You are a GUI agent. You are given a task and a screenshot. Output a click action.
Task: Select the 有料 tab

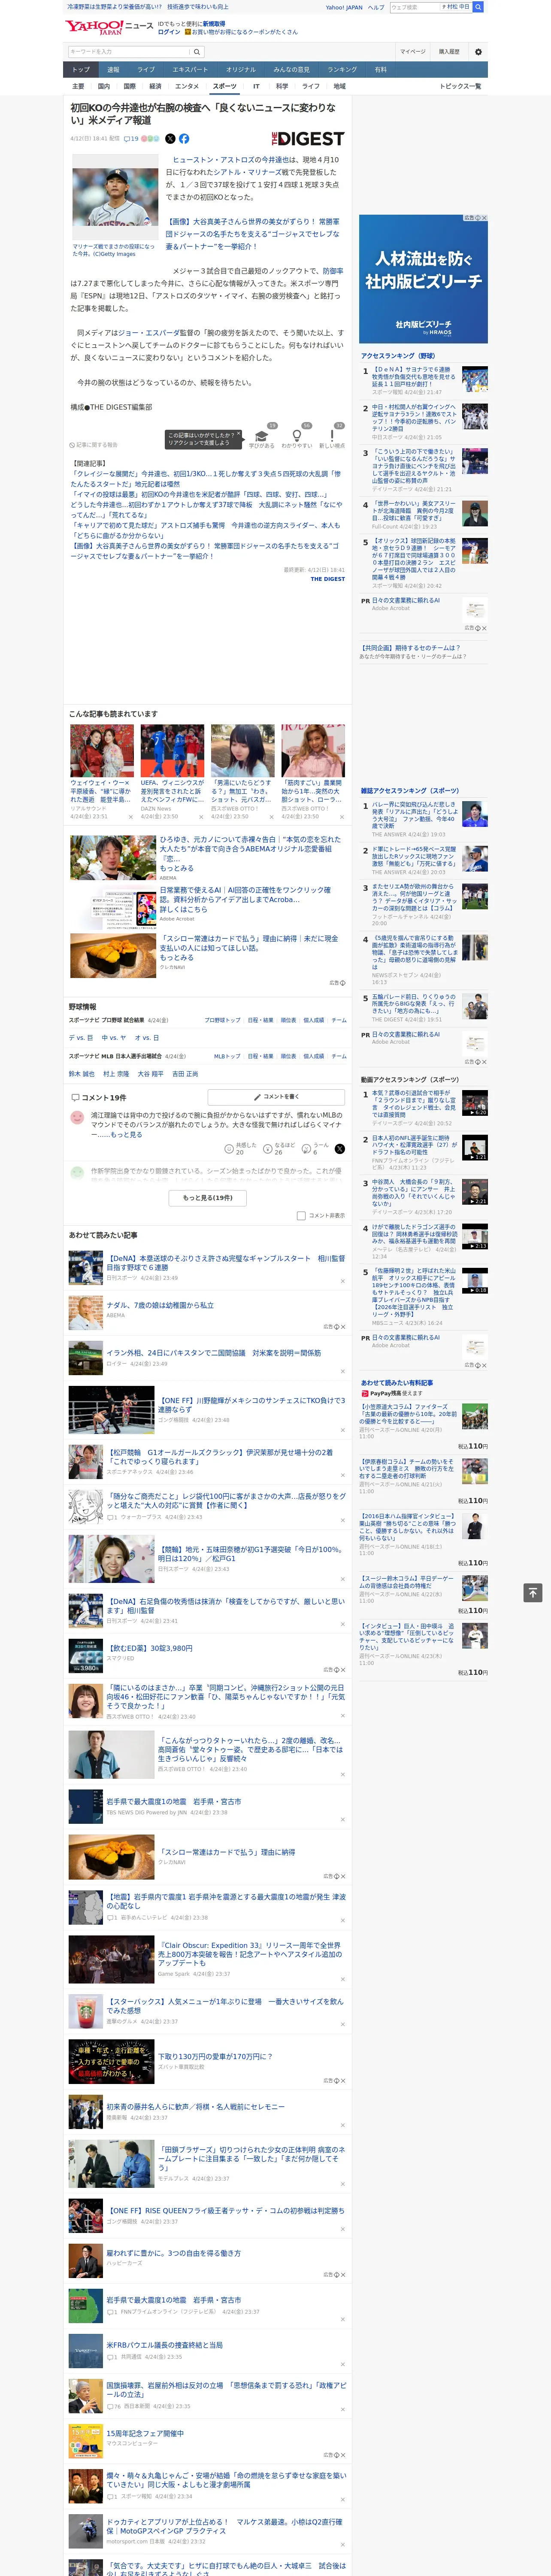pos(380,70)
